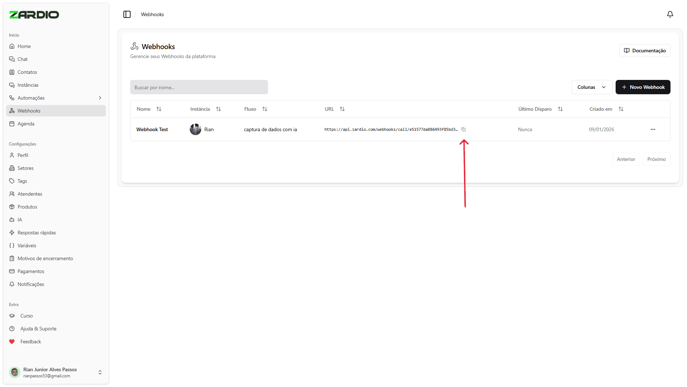Toggle sorting on Criado em column

(621, 109)
